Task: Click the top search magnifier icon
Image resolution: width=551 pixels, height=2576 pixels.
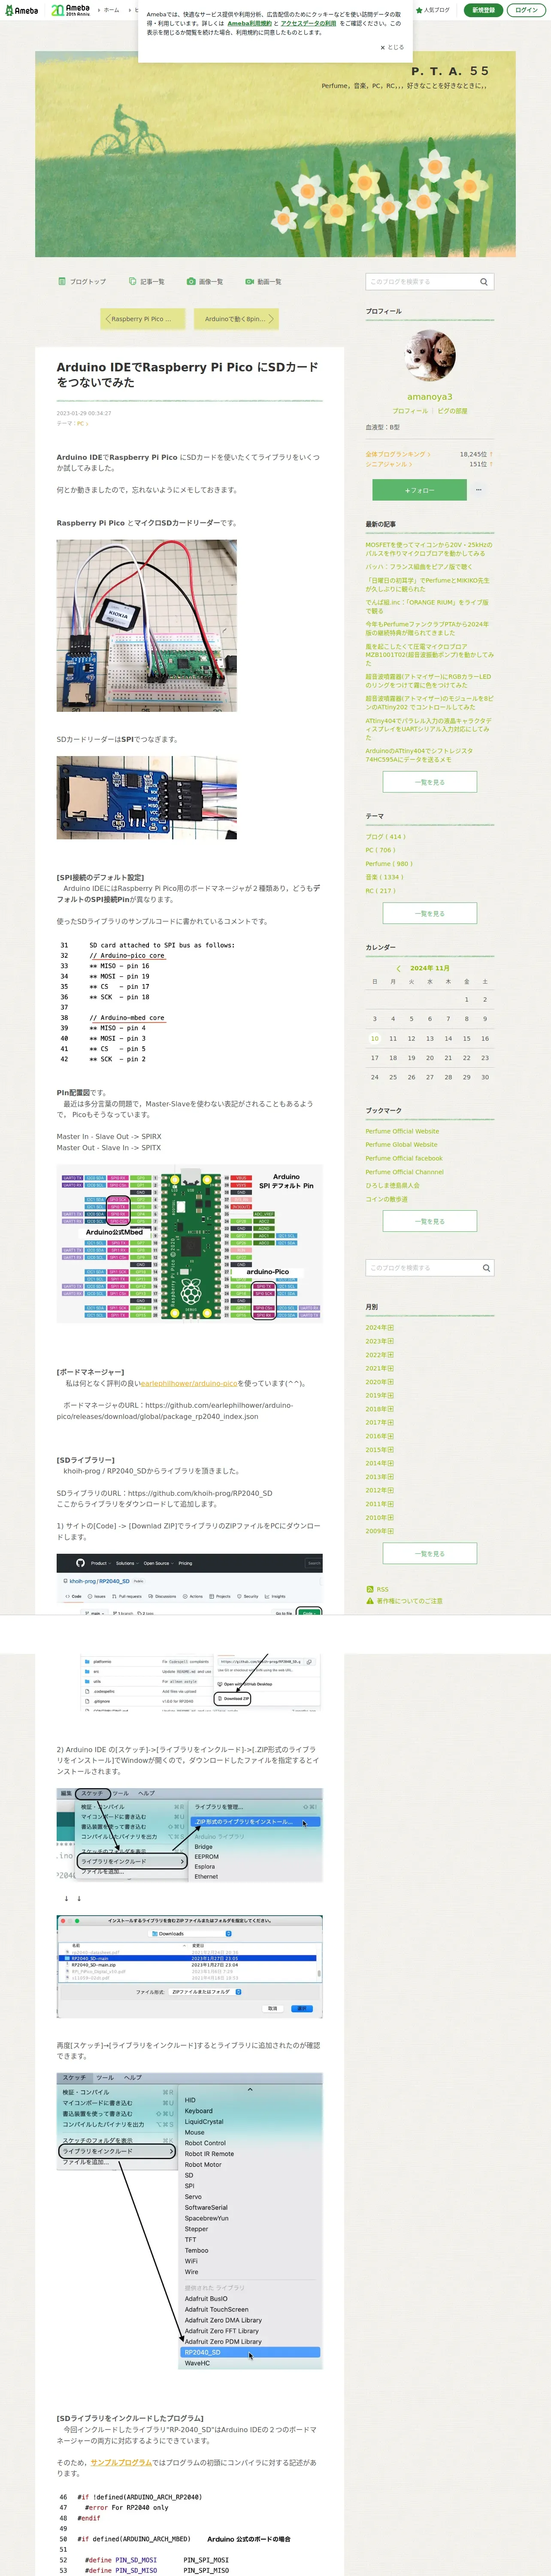Action: pyautogui.click(x=484, y=282)
